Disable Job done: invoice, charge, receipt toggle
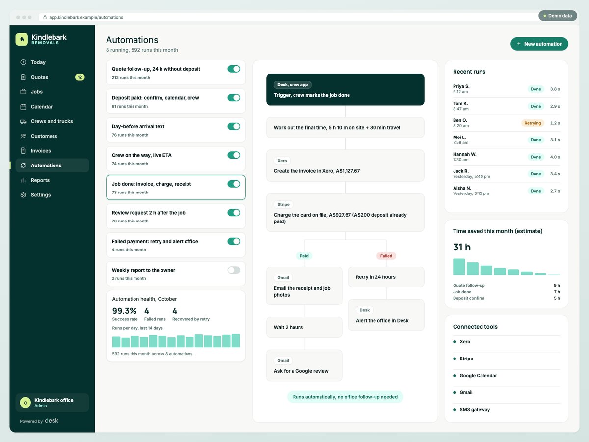 234,184
